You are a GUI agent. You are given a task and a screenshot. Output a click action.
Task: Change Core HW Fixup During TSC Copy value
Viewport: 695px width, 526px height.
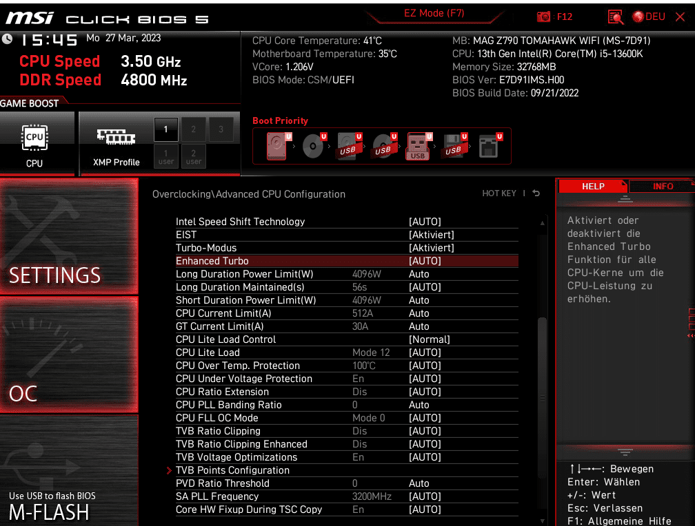425,509
